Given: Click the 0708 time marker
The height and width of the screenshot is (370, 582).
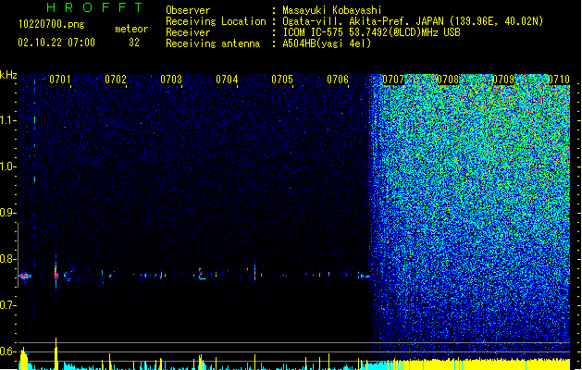Looking at the screenshot, I should click(448, 80).
